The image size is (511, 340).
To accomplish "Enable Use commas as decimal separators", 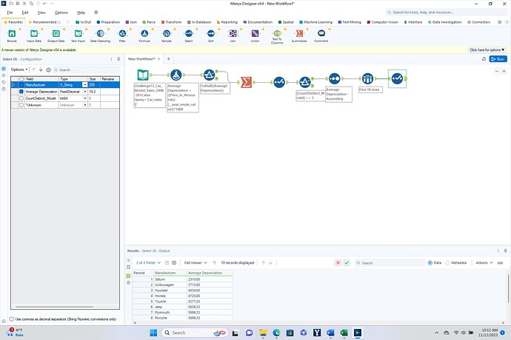I will [x=12, y=319].
